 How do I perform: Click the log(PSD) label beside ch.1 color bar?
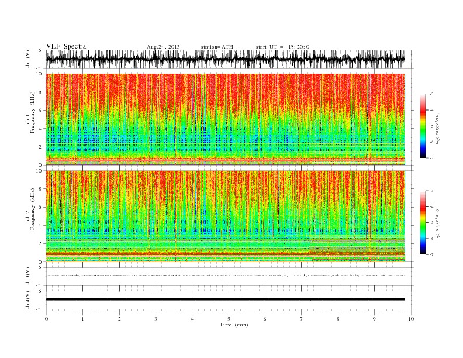[x=437, y=127]
